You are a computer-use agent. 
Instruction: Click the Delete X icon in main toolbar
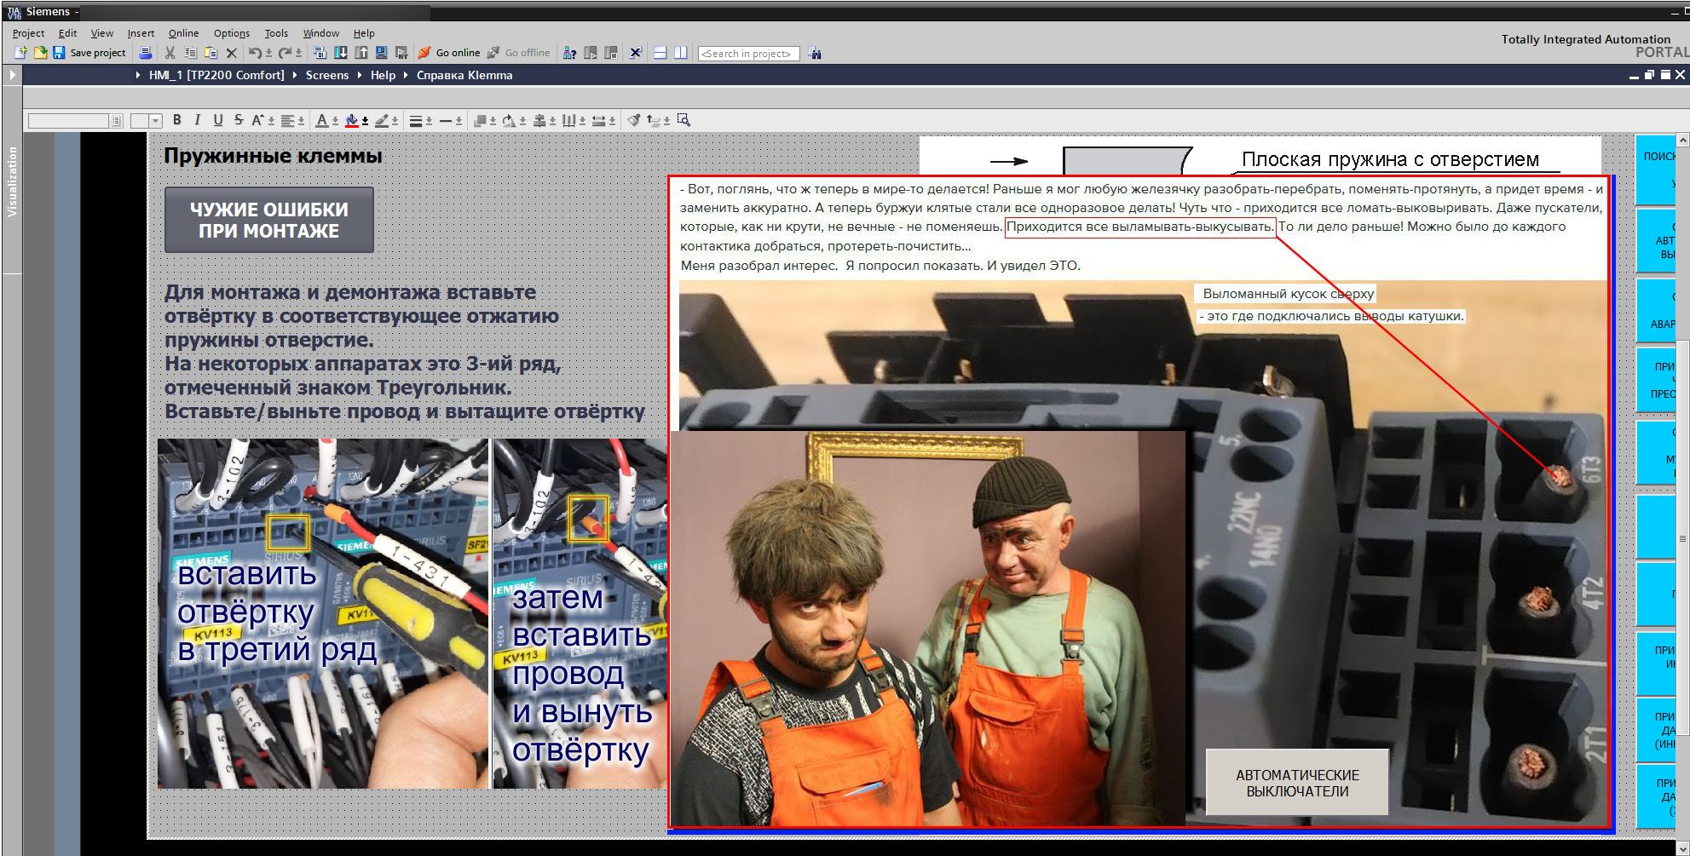point(231,53)
